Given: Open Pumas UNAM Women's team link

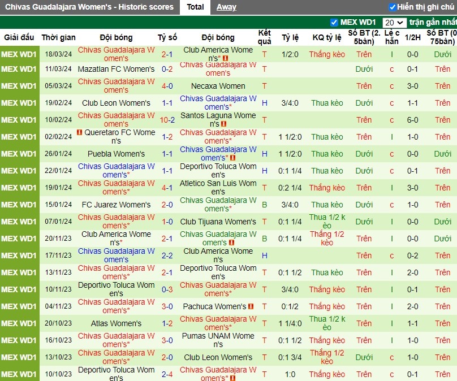Looking at the screenshot, I should 218,340.
